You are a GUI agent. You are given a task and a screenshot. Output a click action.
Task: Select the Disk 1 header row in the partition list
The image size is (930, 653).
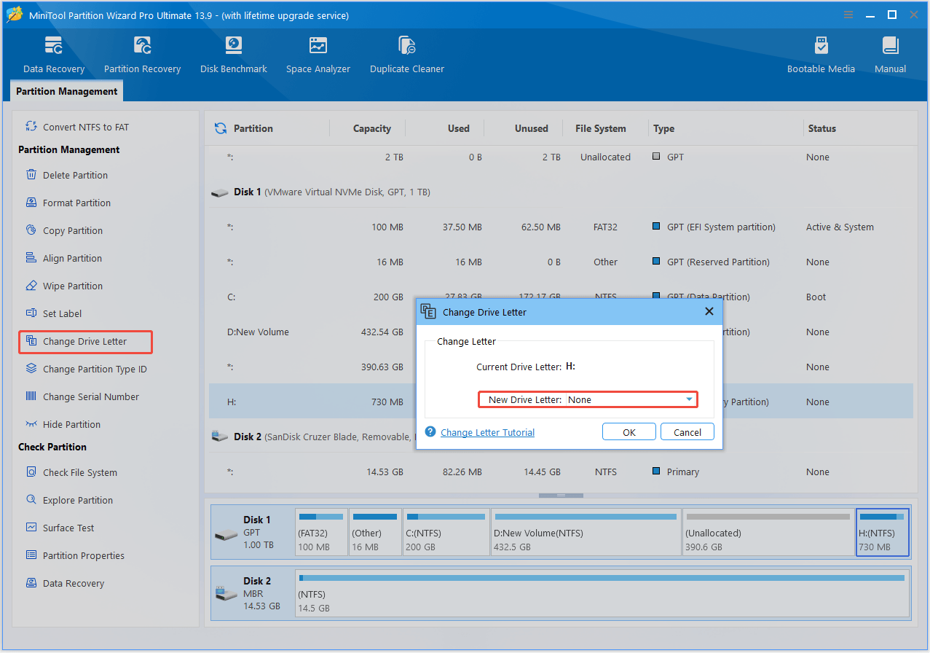click(x=561, y=192)
